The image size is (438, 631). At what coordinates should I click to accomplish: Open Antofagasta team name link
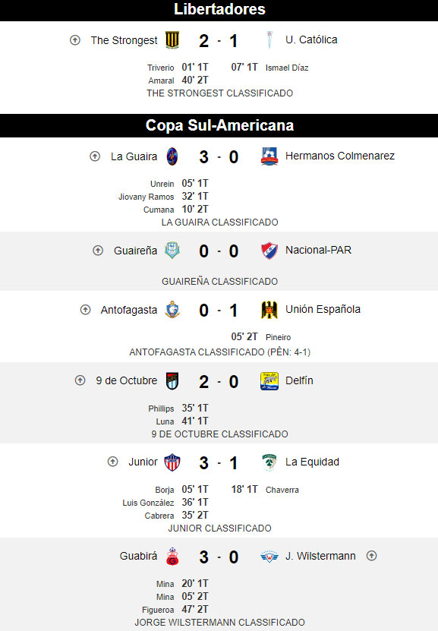click(129, 310)
